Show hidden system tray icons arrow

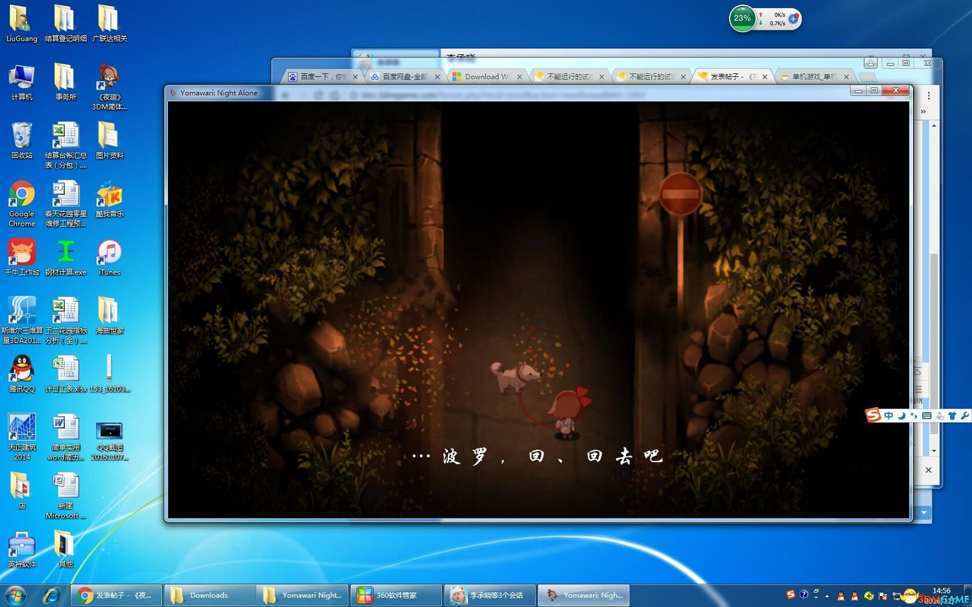click(x=827, y=595)
